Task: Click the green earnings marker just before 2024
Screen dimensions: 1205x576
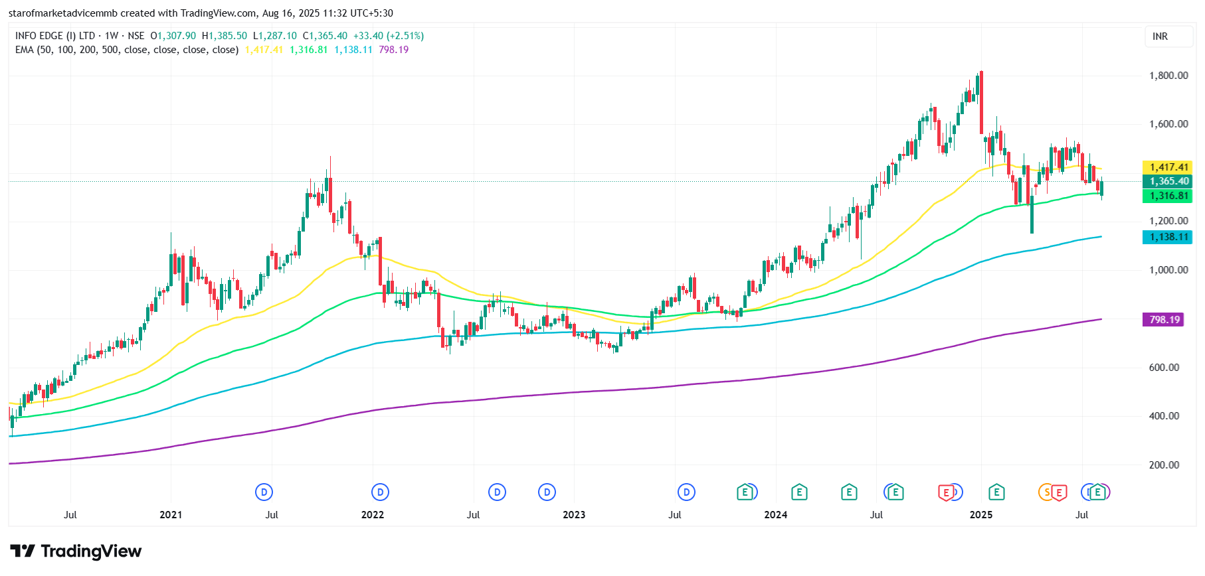Action: [x=745, y=492]
